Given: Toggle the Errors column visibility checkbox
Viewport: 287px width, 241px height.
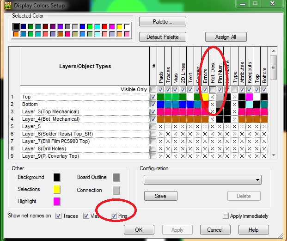Looking at the screenshot, I should [x=205, y=90].
